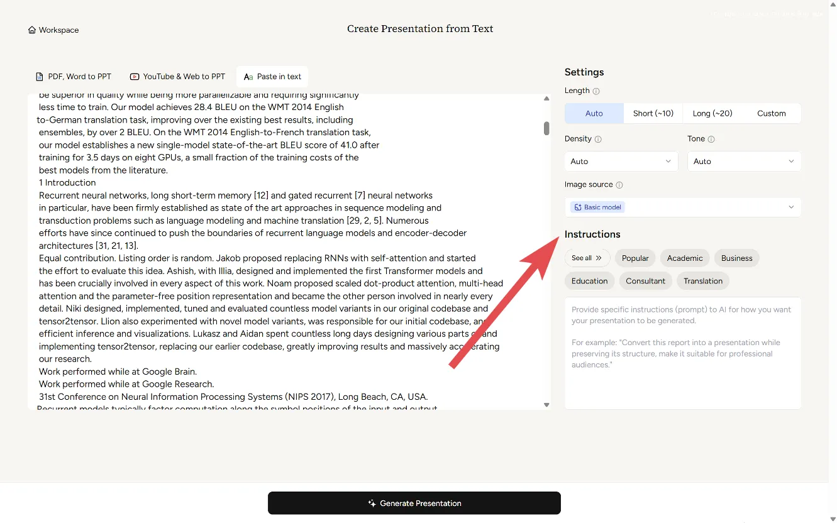
Task: Apply the Academic instruction preset
Action: tap(684, 258)
